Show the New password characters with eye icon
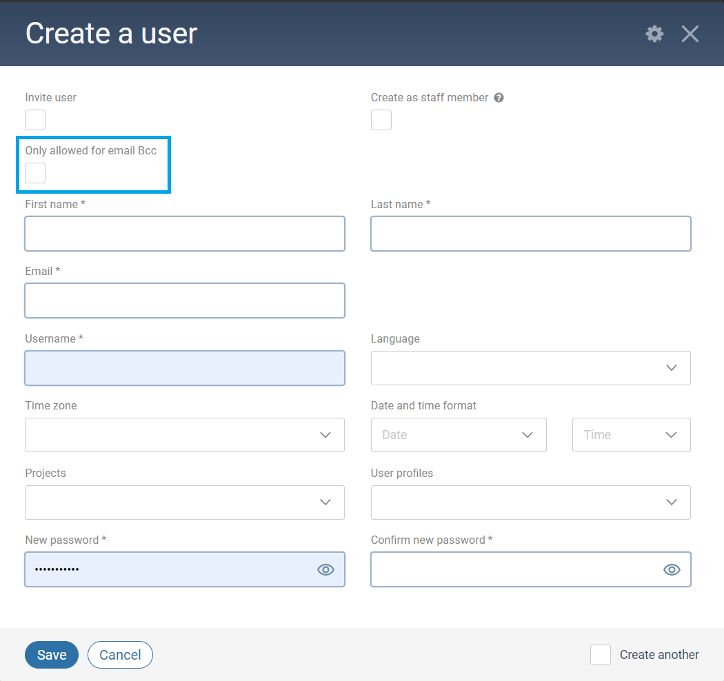The width and height of the screenshot is (724, 681). pos(325,569)
